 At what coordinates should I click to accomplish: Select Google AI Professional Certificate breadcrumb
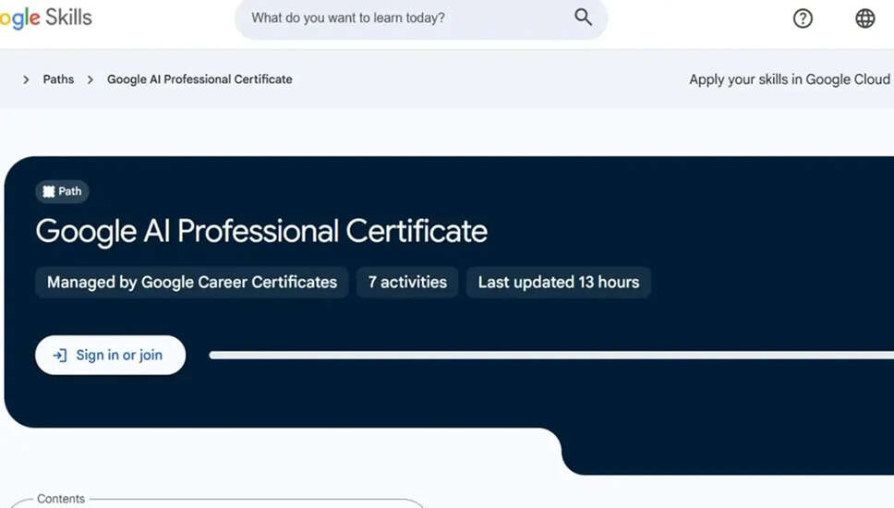(199, 79)
